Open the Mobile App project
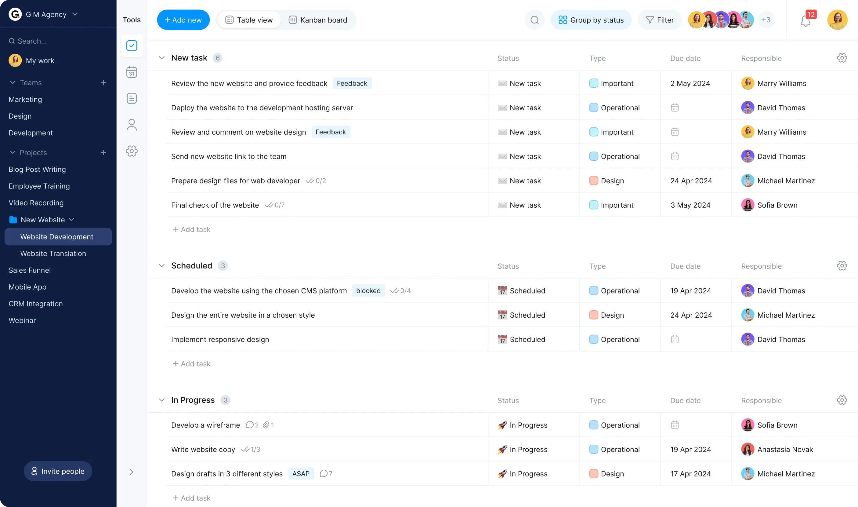The width and height of the screenshot is (858, 507). click(27, 287)
